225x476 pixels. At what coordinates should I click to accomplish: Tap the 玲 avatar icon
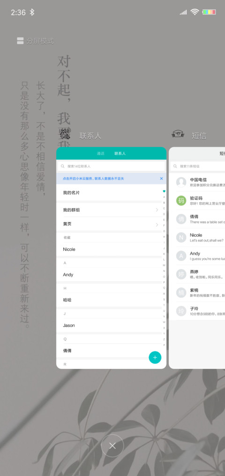pos(181,311)
